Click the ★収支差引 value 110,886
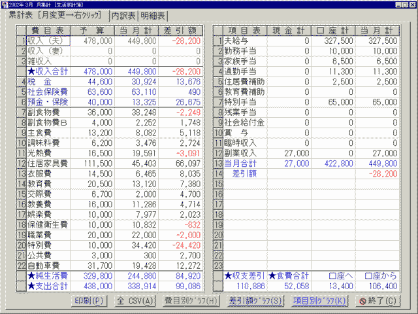 (x=245, y=287)
